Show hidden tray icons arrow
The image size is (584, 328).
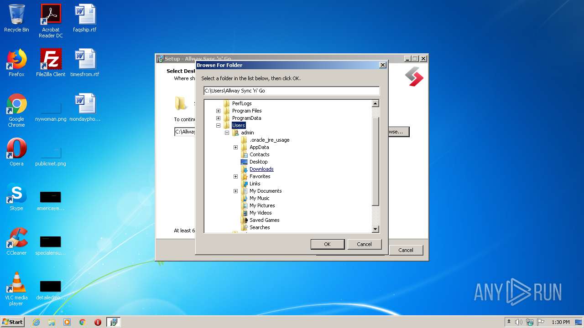point(509,322)
